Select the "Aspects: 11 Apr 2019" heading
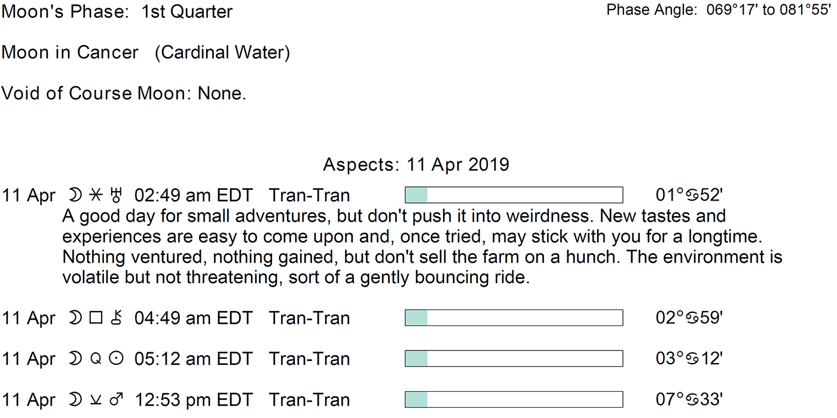This screenshot has width=837, height=418. point(416,164)
